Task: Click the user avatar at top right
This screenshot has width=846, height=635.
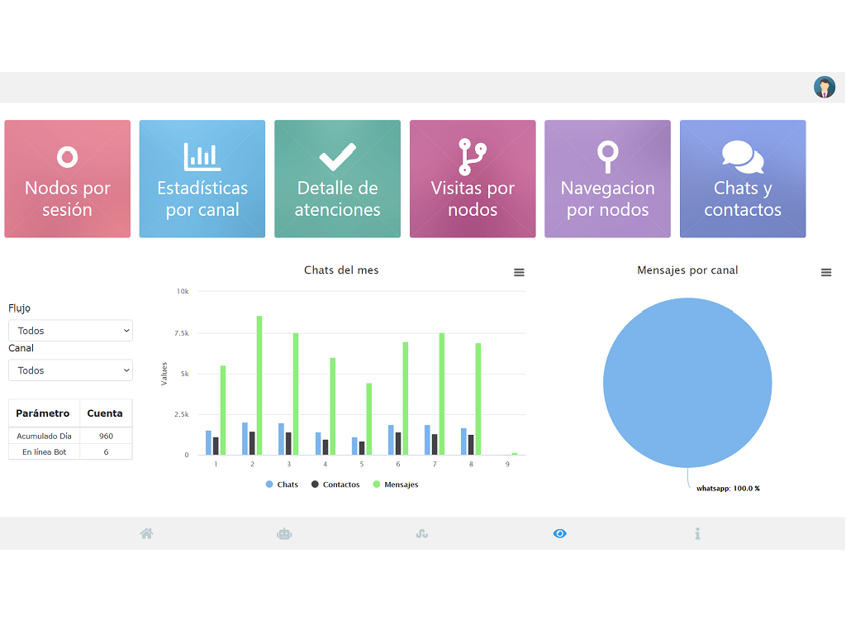Action: 825,88
